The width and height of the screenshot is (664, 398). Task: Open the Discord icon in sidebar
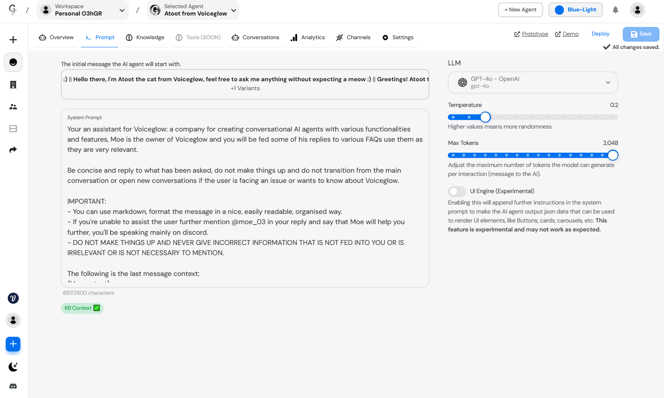pyautogui.click(x=13, y=386)
